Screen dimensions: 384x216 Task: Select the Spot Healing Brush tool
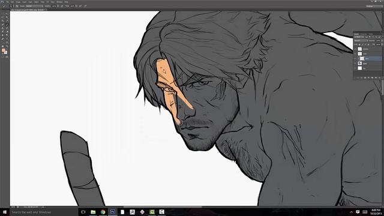[x=2, y=25]
